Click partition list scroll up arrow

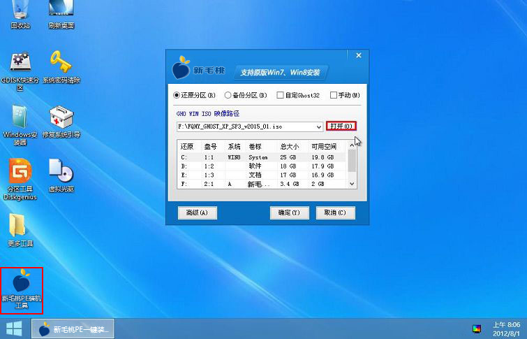(352, 145)
